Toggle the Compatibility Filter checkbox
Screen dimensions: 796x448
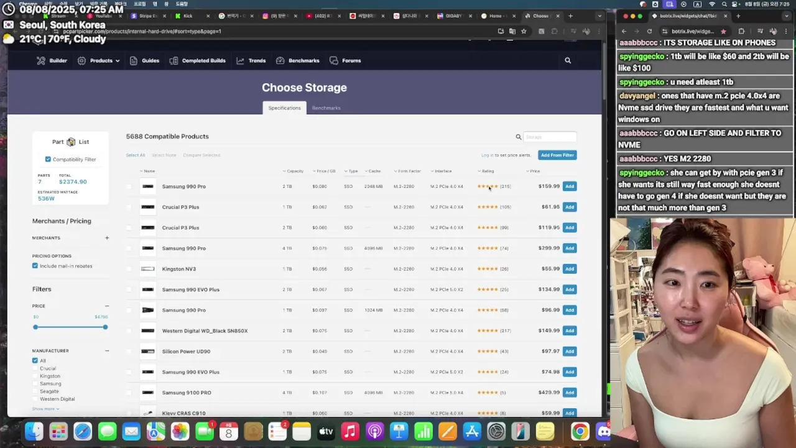(x=48, y=159)
